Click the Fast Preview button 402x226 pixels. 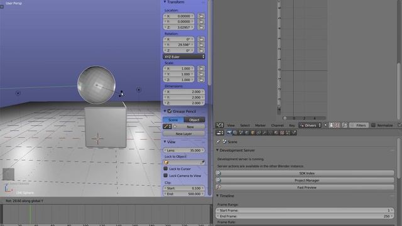305,187
